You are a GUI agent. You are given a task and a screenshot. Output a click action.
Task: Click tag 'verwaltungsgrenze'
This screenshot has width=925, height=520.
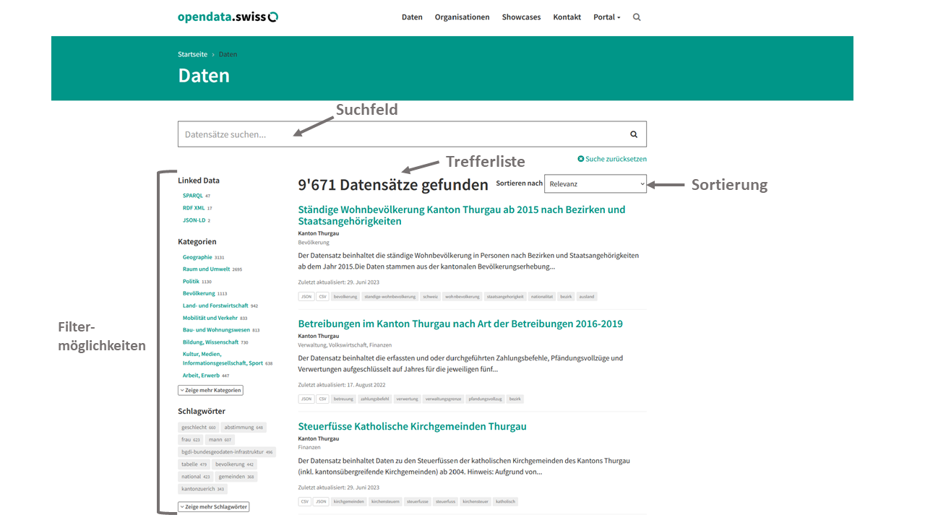coord(443,399)
